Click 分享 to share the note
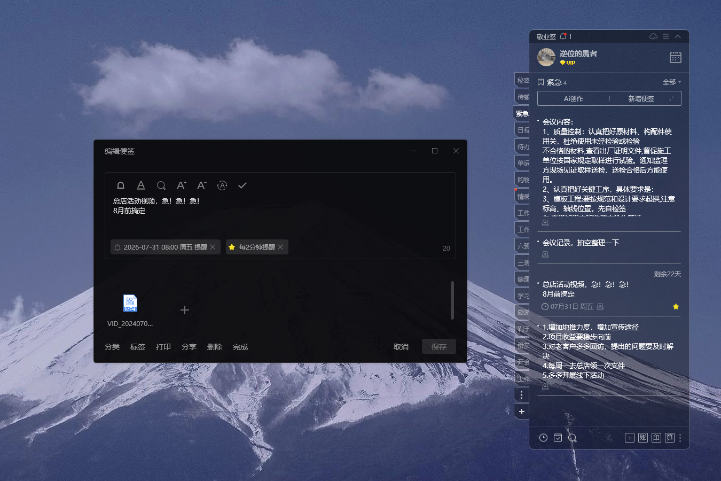The image size is (721, 481). tap(189, 347)
